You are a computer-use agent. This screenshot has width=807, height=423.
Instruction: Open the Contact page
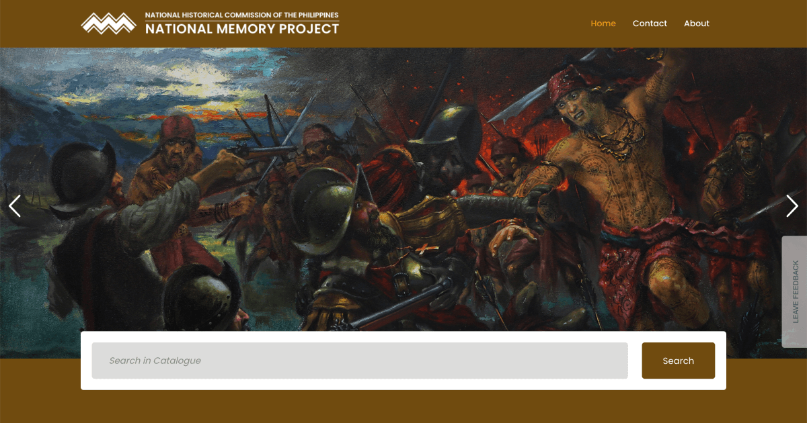[x=650, y=23]
